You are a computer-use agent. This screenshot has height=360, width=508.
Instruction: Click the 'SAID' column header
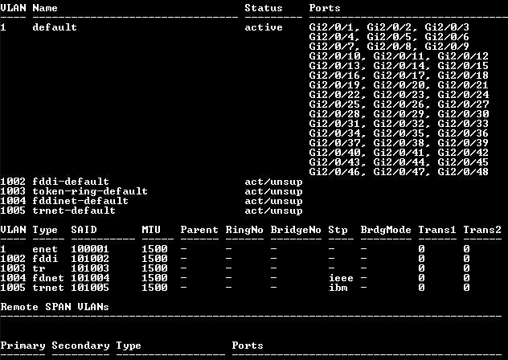[x=84, y=230]
